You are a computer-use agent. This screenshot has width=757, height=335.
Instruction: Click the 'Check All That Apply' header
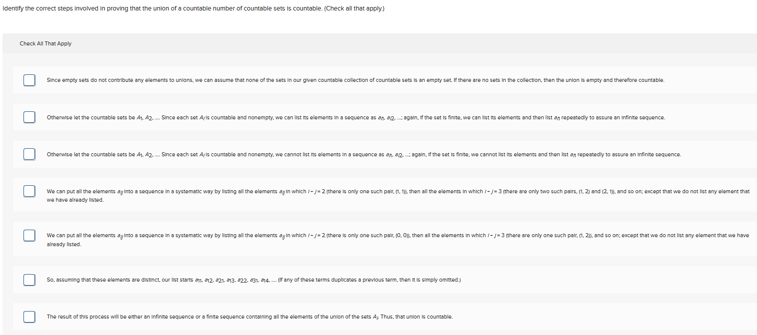click(45, 43)
